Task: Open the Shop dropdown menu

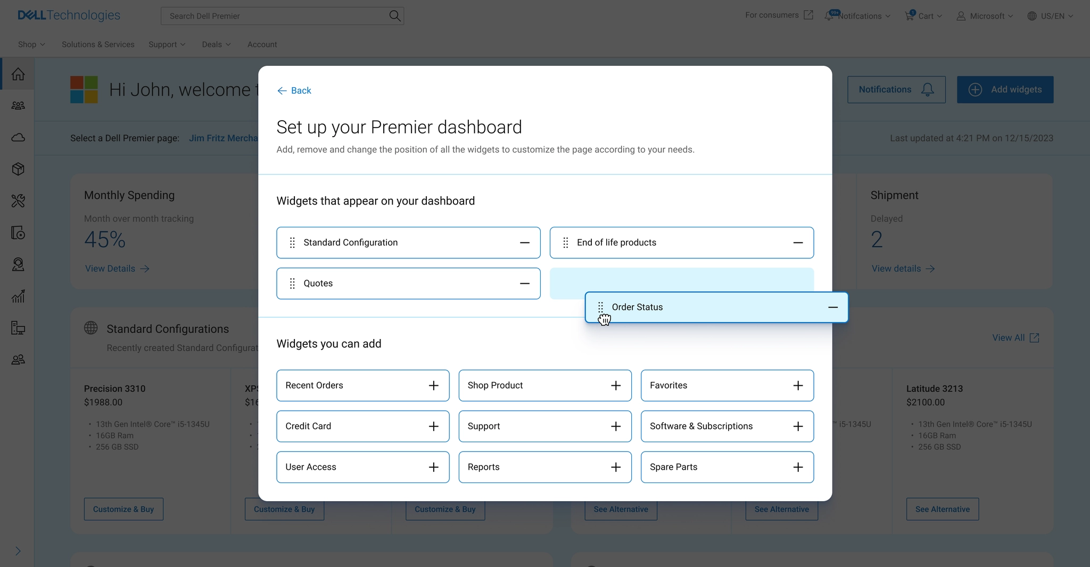Action: [31, 45]
